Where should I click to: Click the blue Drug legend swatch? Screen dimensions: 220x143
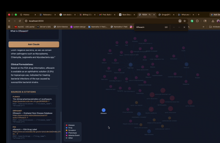point(67,128)
